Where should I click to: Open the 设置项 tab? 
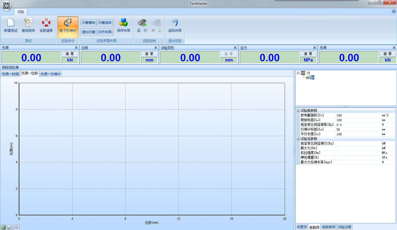tap(302, 227)
